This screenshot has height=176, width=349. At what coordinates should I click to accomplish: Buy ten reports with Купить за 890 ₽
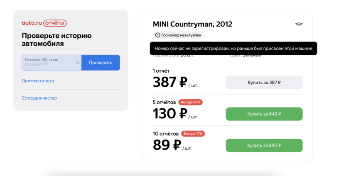click(264, 146)
